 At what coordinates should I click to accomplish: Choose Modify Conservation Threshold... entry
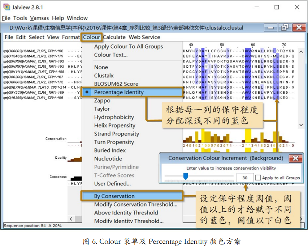click(136, 205)
